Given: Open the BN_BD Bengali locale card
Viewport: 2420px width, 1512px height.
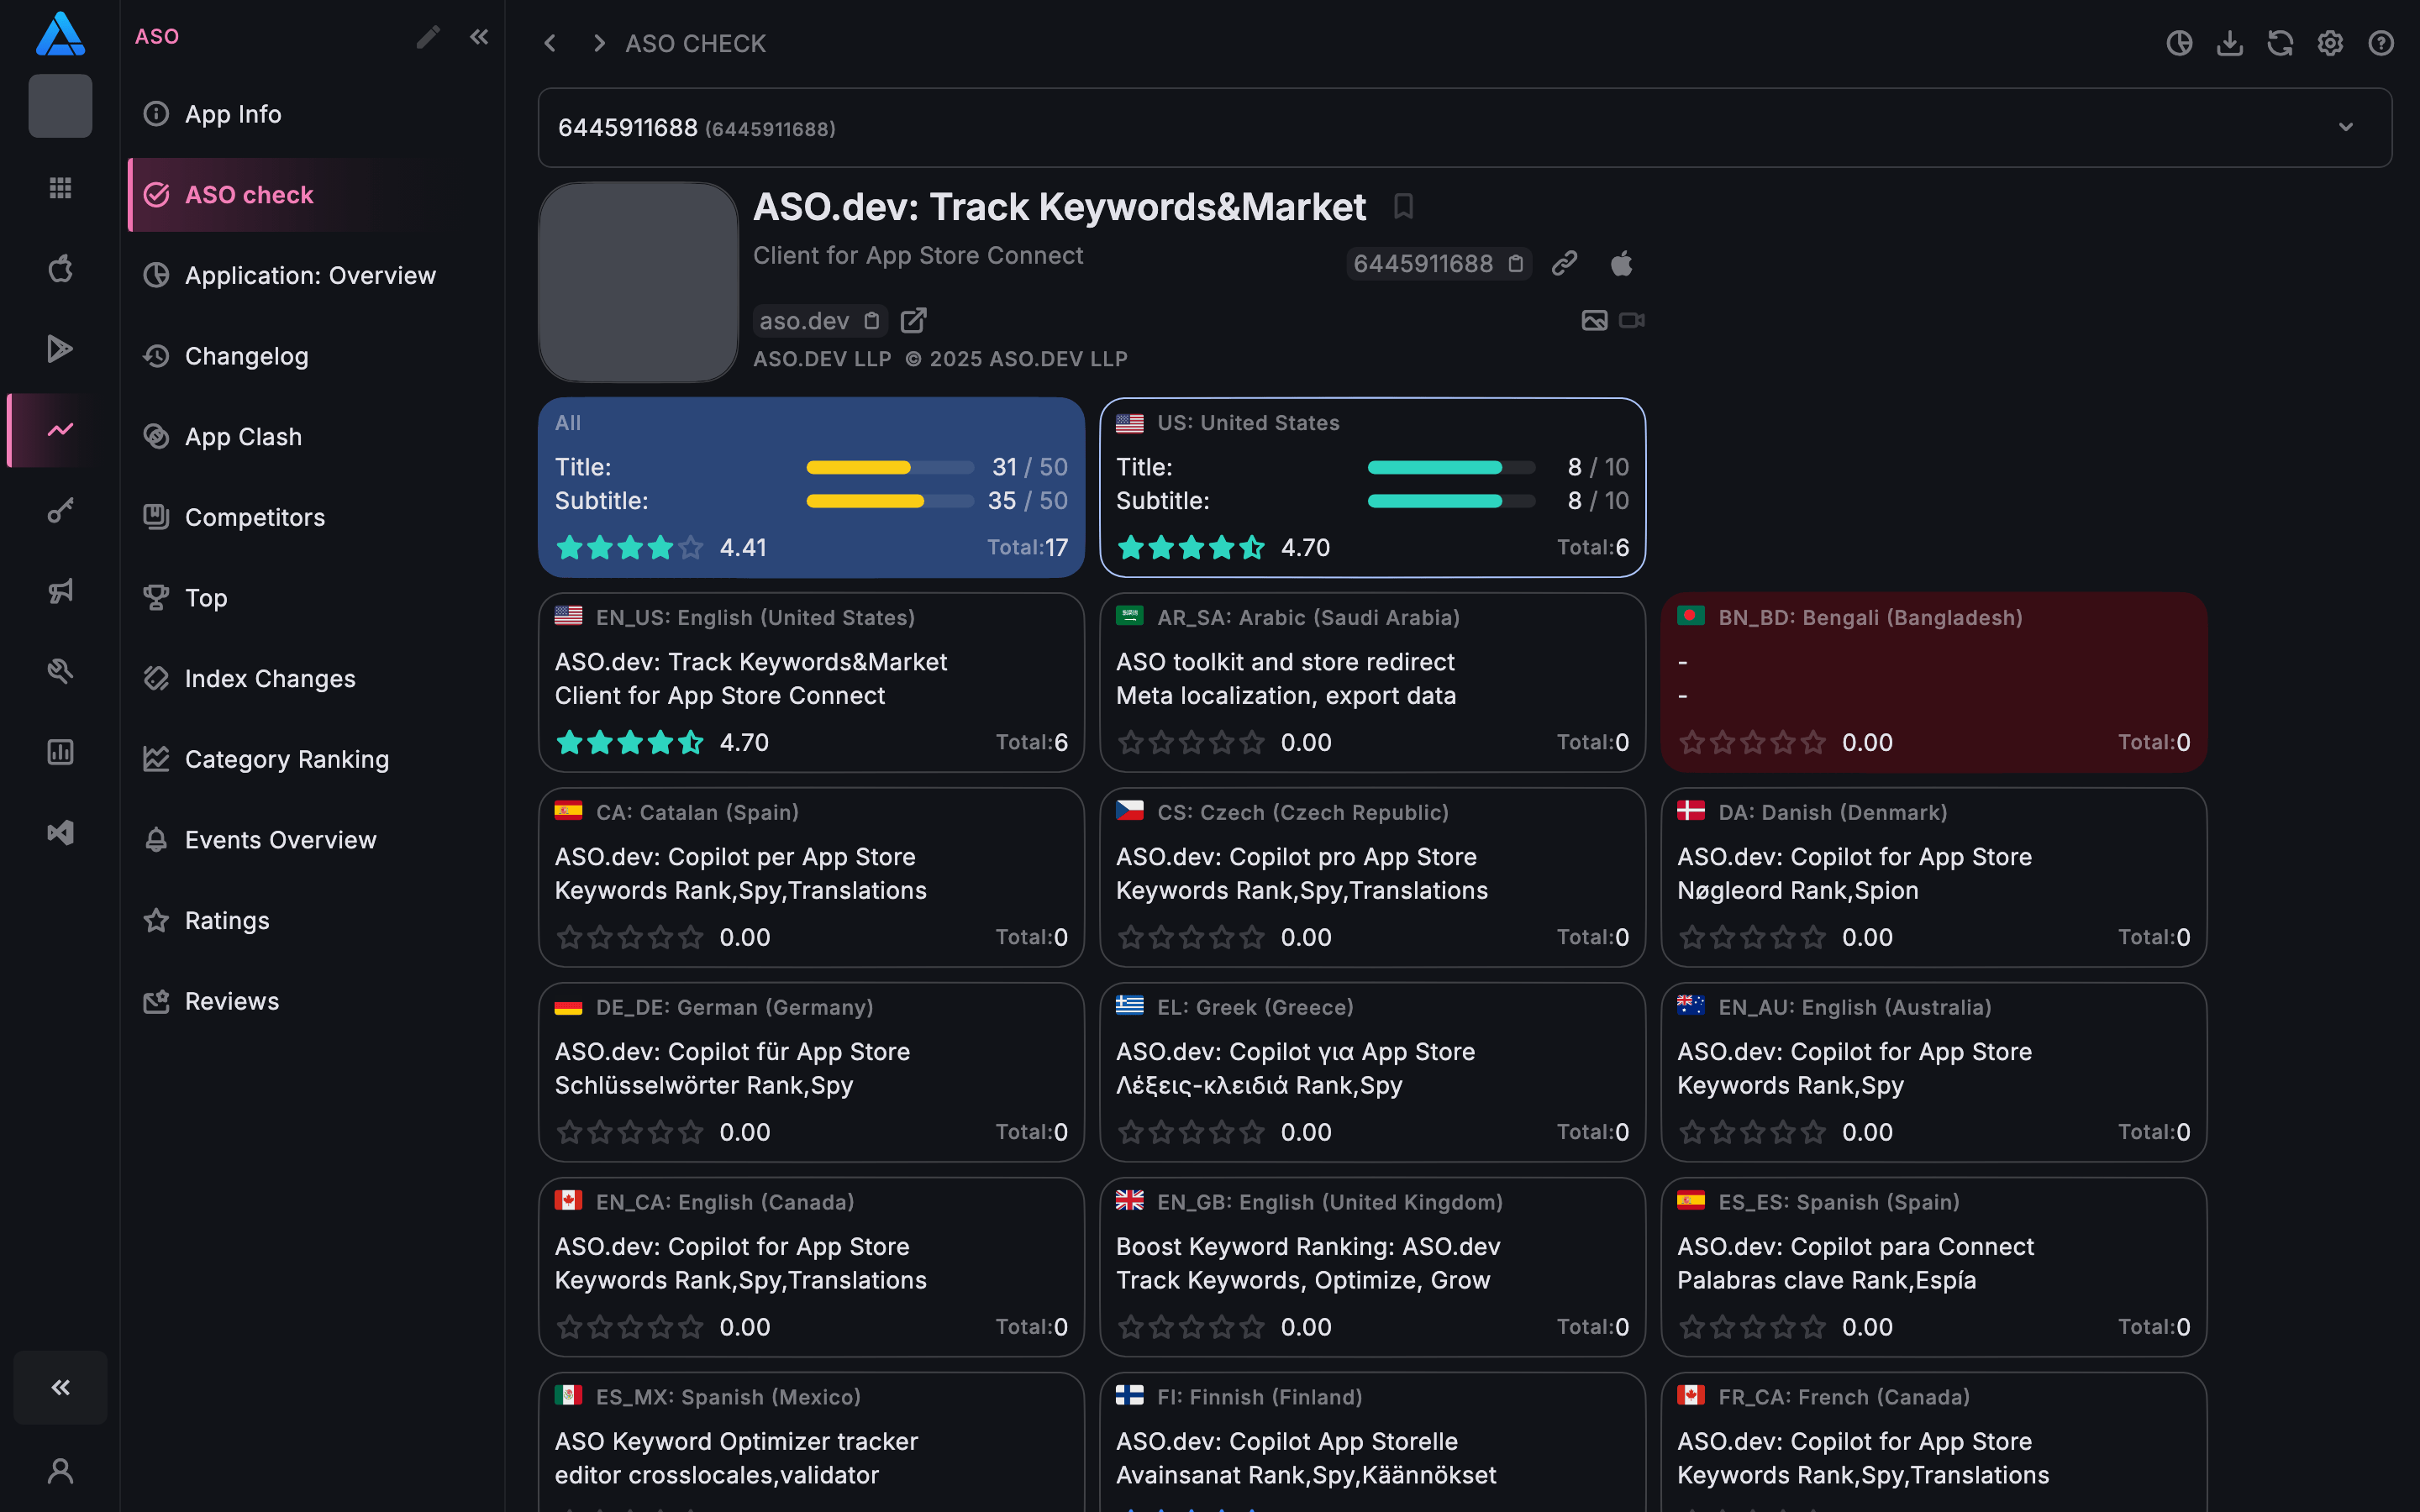Looking at the screenshot, I should click(1933, 682).
